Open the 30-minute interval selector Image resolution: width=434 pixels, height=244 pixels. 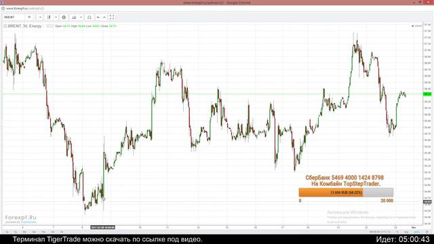coord(29,17)
